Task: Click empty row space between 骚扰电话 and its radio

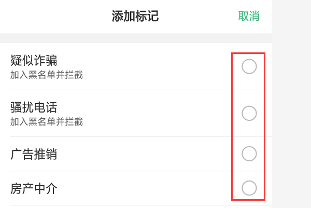Action: point(155,113)
